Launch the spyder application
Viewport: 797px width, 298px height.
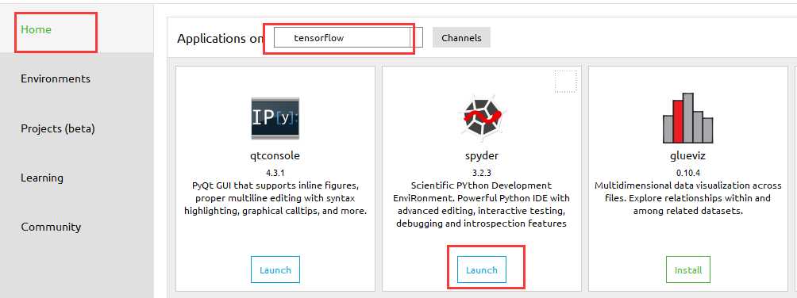pyautogui.click(x=481, y=269)
